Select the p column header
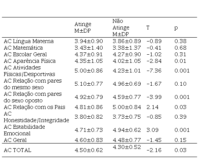The width and height of the screenshot is (199, 159). [176, 28]
